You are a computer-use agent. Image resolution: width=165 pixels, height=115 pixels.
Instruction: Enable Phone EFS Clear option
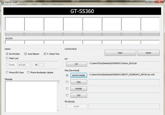(x=7, y=72)
